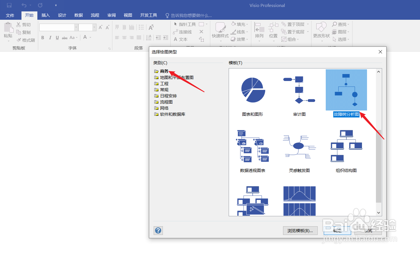Open the quick access toolbar customize arrow
The image size is (420, 253).
(x=56, y=5)
